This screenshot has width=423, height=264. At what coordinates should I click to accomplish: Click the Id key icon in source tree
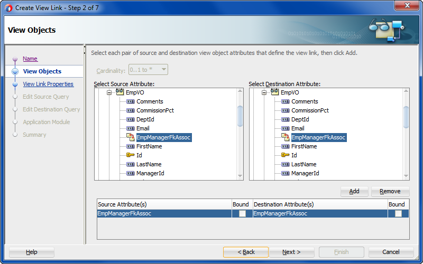[130, 155]
